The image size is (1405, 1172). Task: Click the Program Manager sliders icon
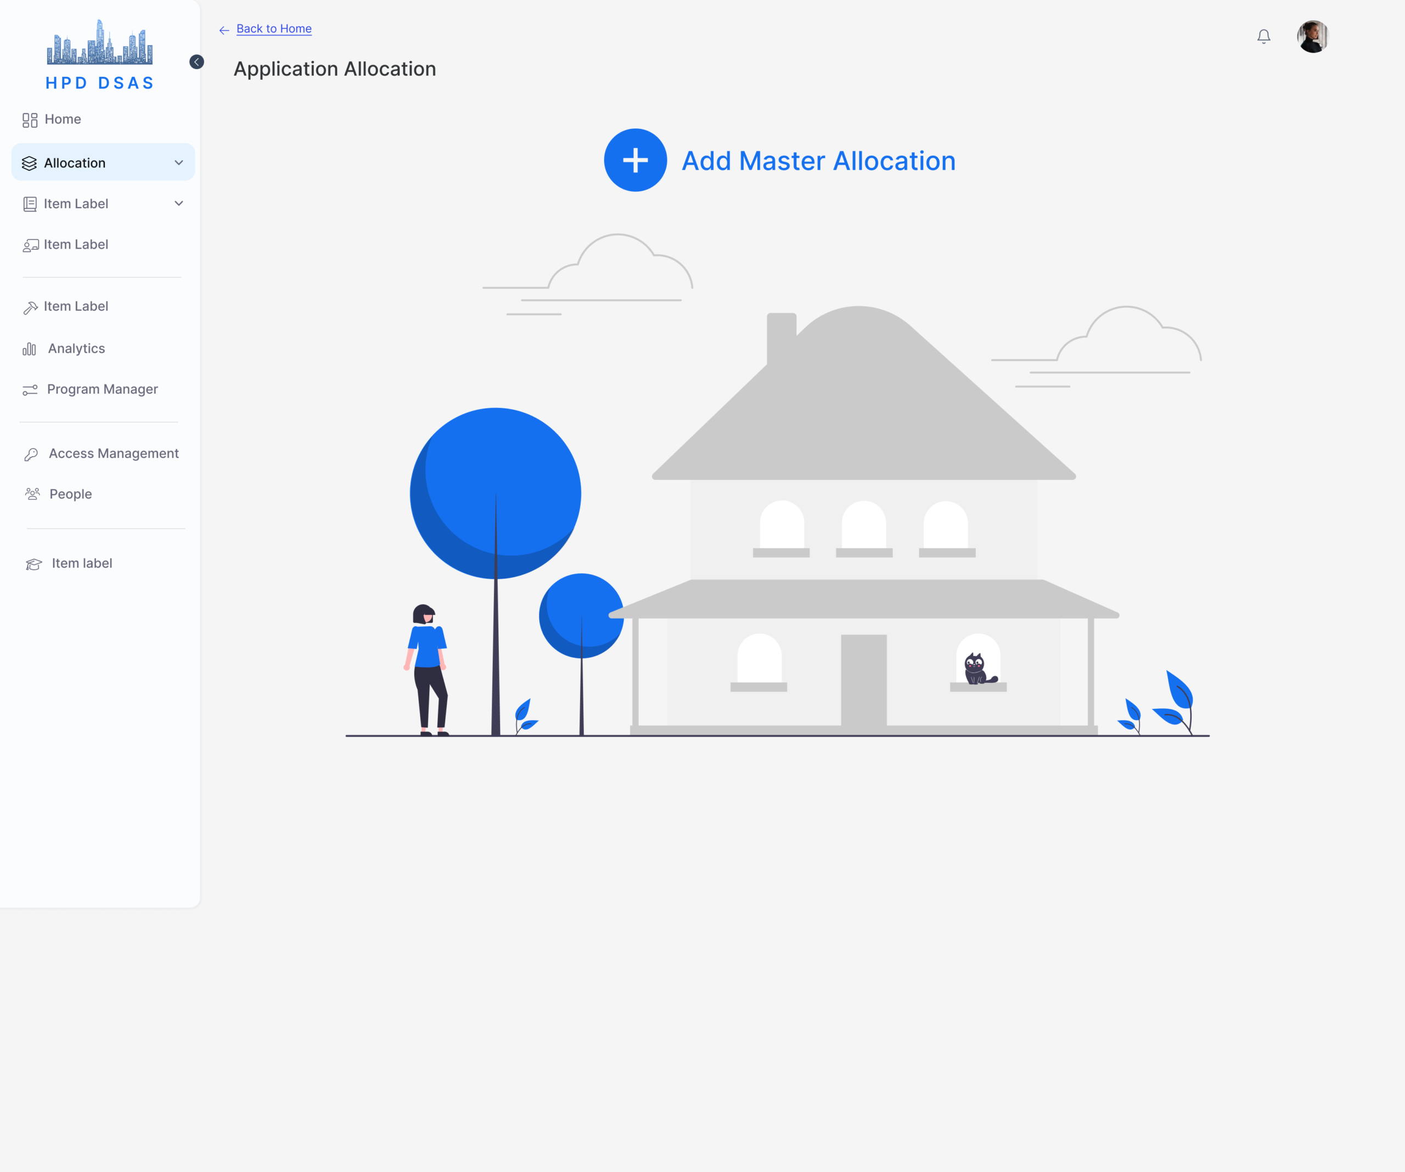(x=30, y=390)
